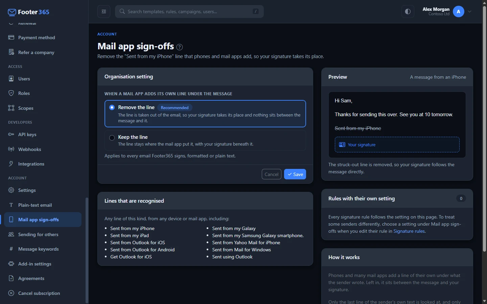Click the Roles shield icon
The width and height of the screenshot is (487, 304).
[x=11, y=93]
